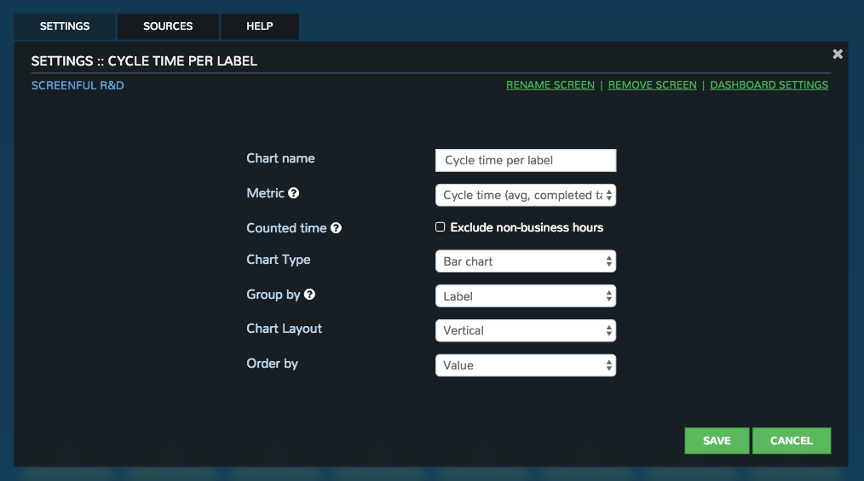Screen dimensions: 864x481
Task: Click the Cancel button
Action: (x=792, y=441)
